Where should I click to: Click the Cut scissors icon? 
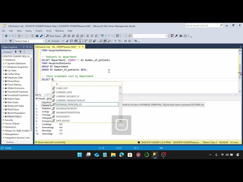coord(88,36)
